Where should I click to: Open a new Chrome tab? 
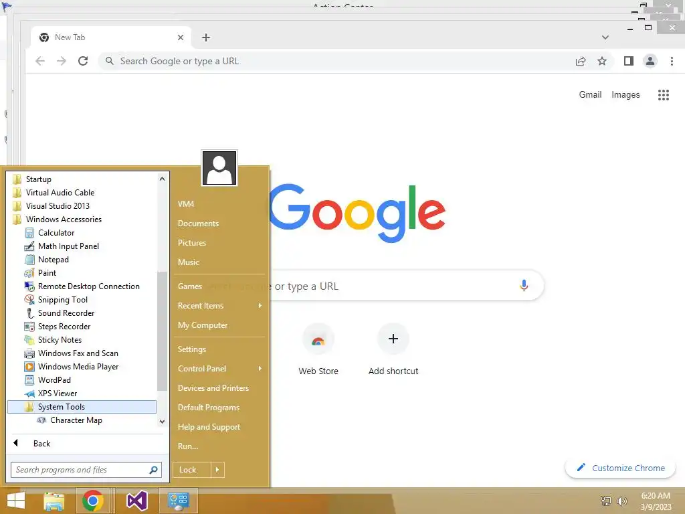pyautogui.click(x=206, y=37)
